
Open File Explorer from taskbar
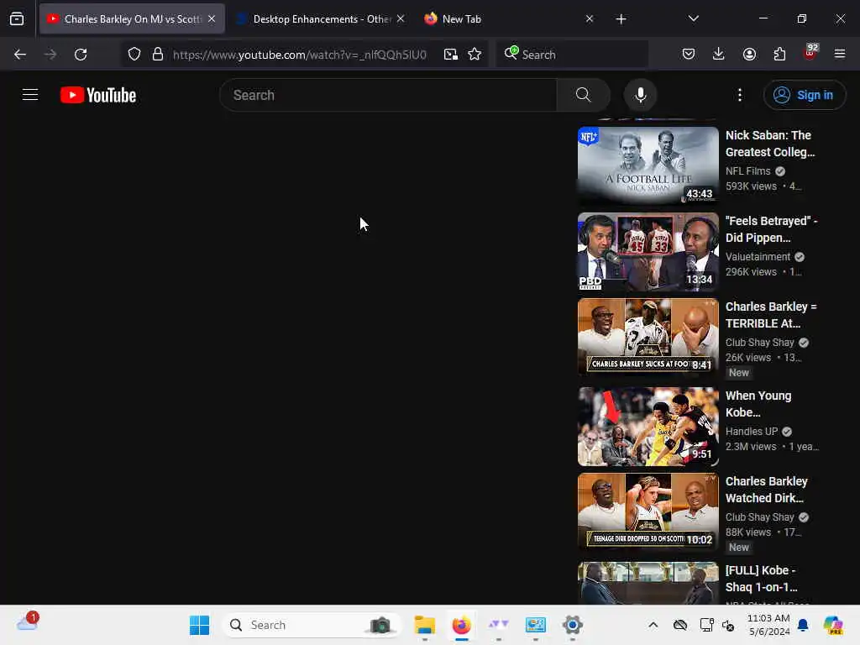(424, 625)
